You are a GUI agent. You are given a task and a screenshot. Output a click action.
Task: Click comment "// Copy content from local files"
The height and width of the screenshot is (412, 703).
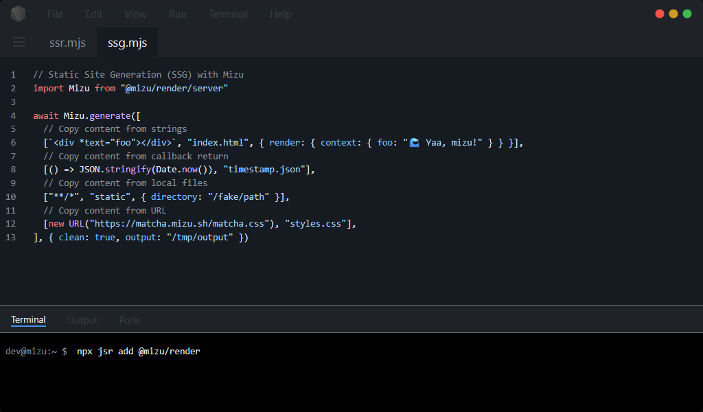(x=126, y=183)
